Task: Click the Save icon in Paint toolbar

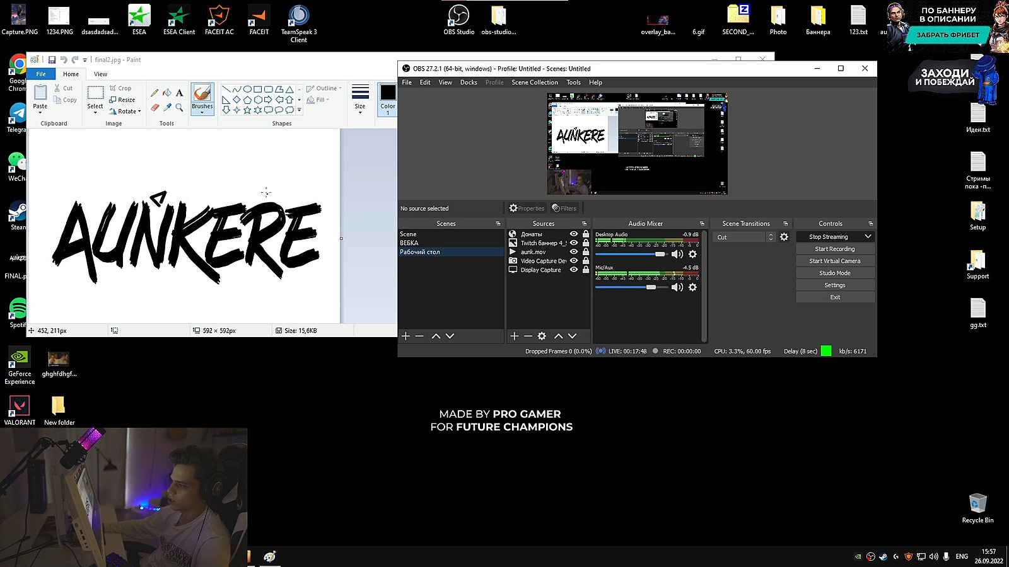Action: 52,60
